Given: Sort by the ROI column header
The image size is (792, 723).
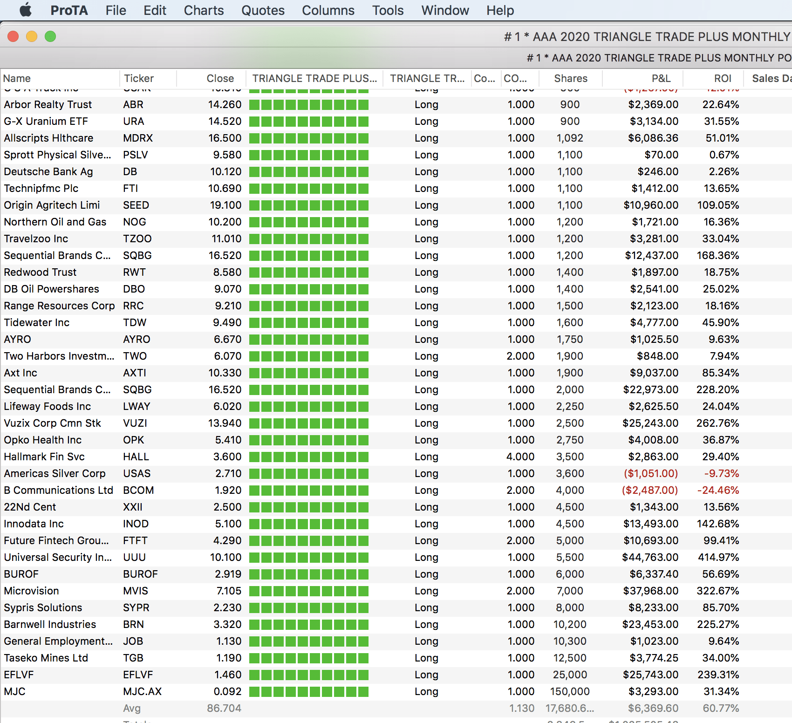Looking at the screenshot, I should tap(714, 78).
